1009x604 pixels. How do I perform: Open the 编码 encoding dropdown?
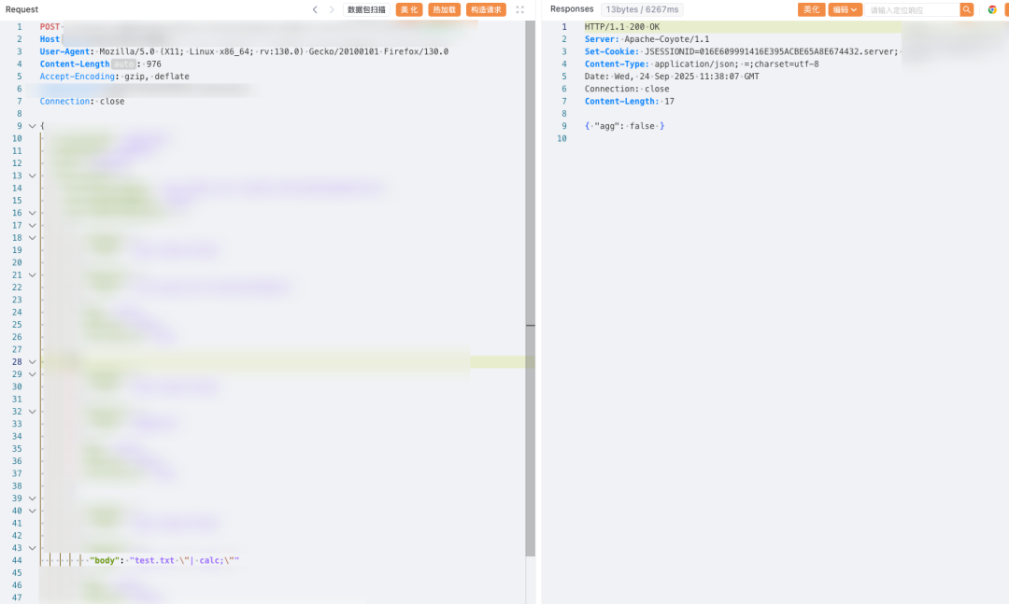[845, 9]
